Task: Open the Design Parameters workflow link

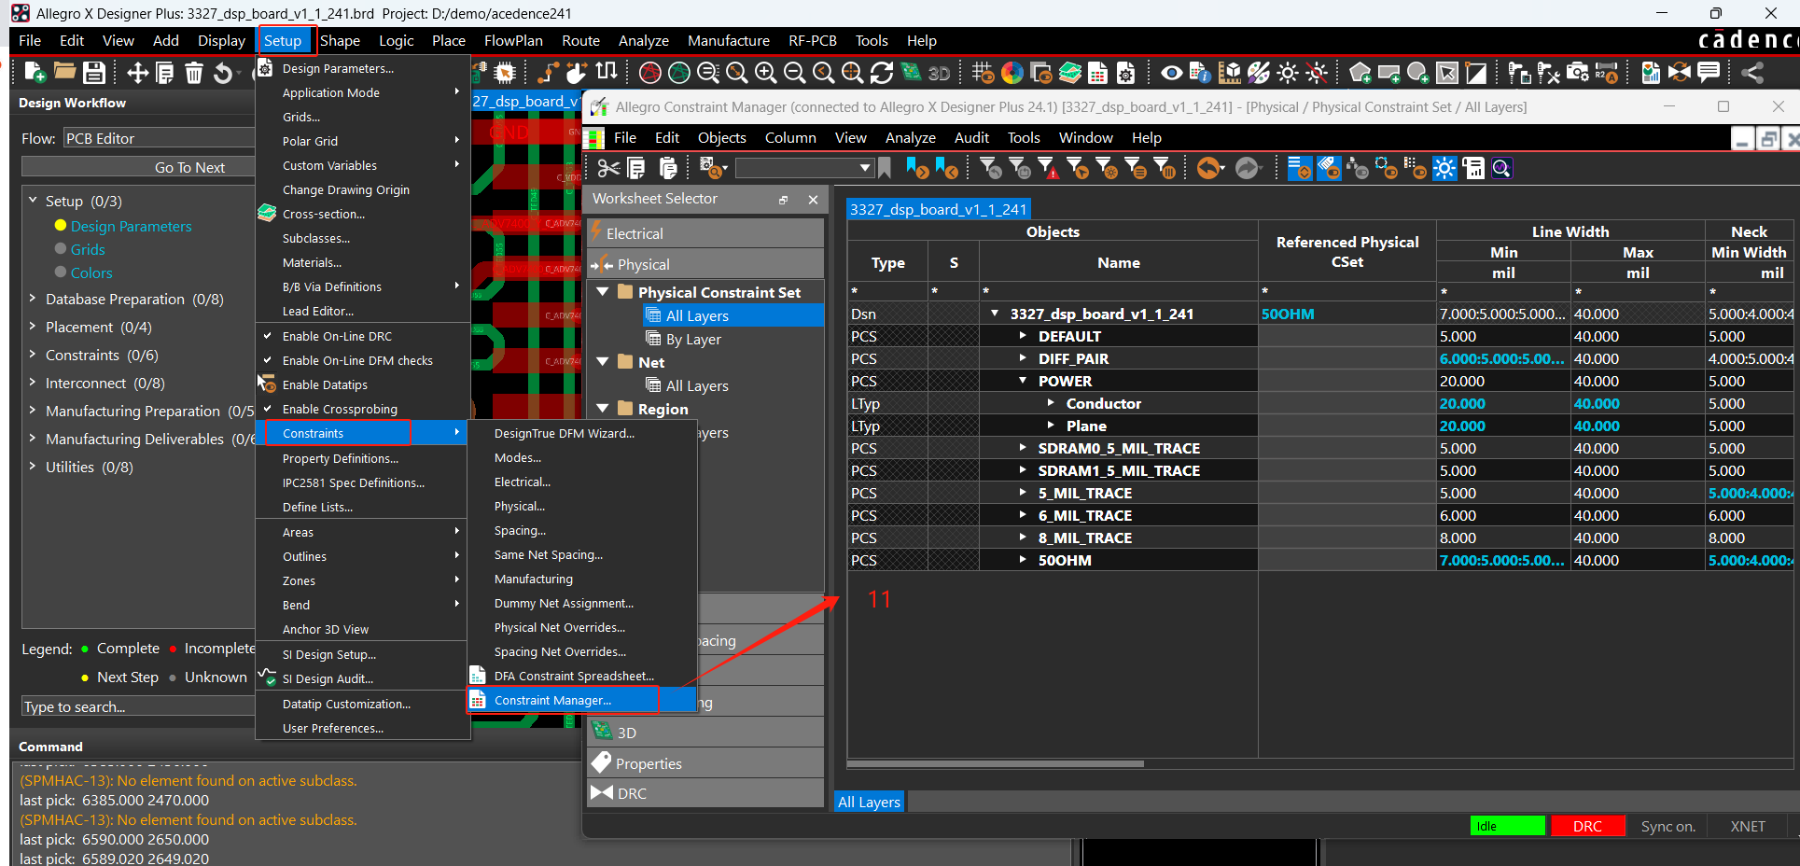Action: pos(131,226)
